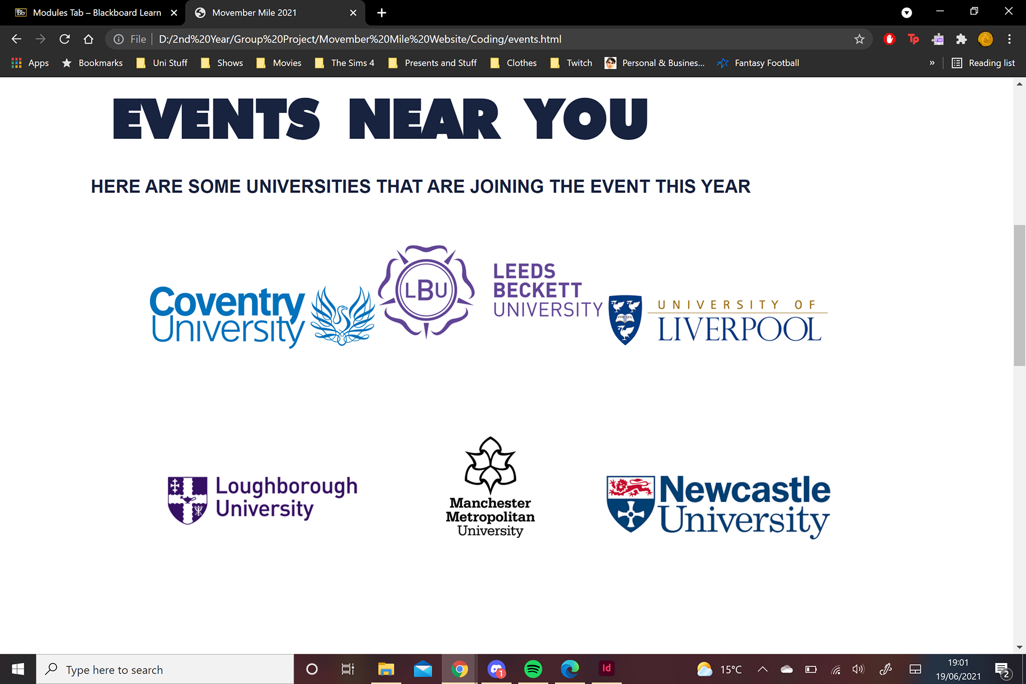Open the volume control in tray
Screen dimensions: 1026x684
click(858, 669)
